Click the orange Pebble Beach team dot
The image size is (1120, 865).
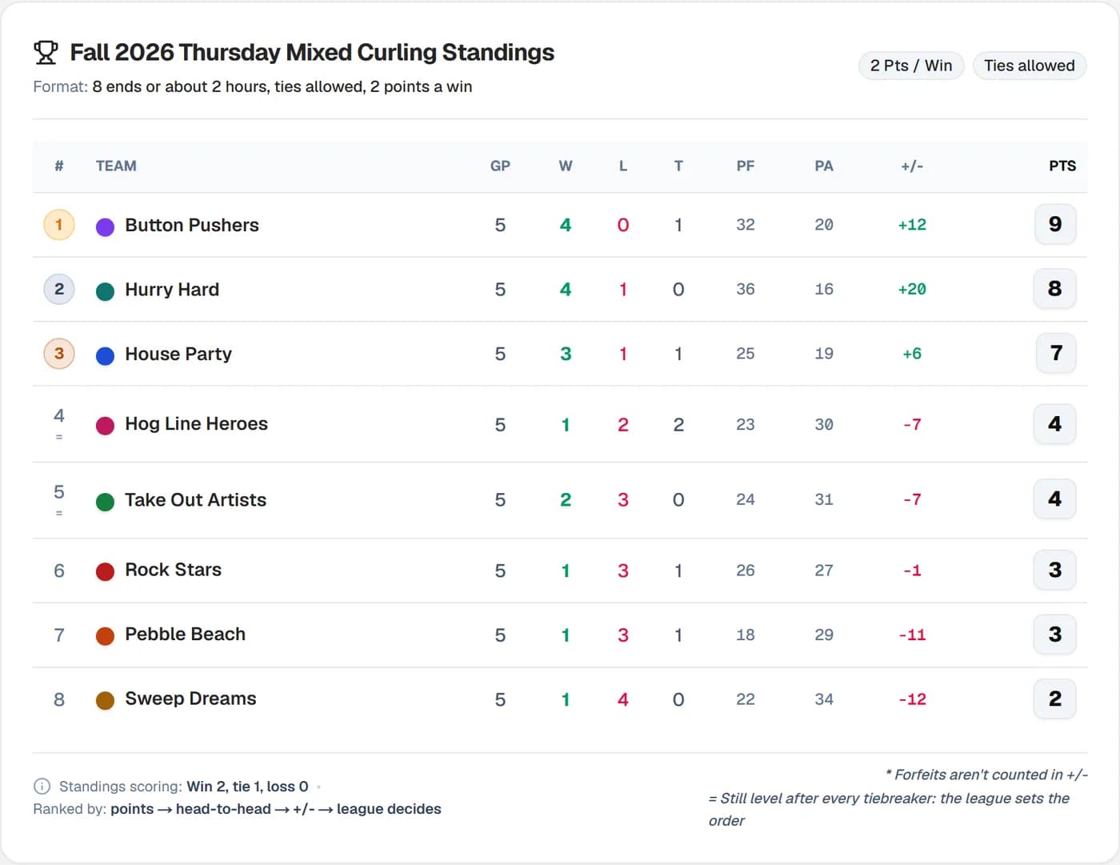[105, 636]
